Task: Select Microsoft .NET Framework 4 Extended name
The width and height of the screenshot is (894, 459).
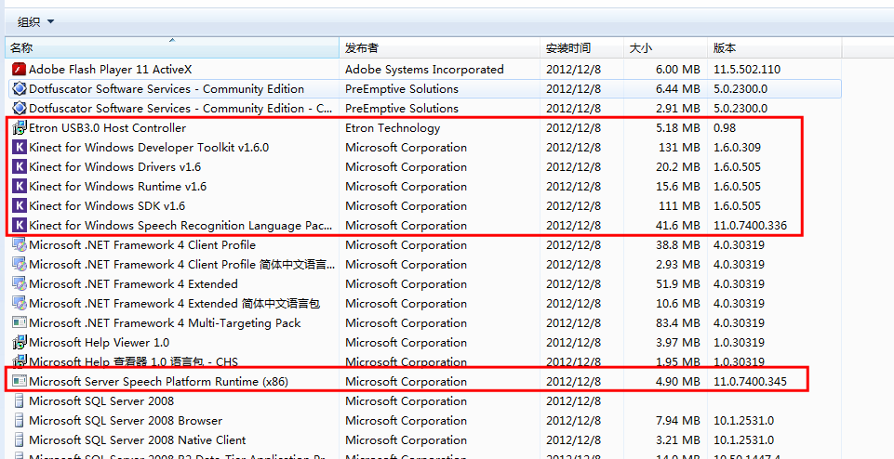Action: coord(133,283)
